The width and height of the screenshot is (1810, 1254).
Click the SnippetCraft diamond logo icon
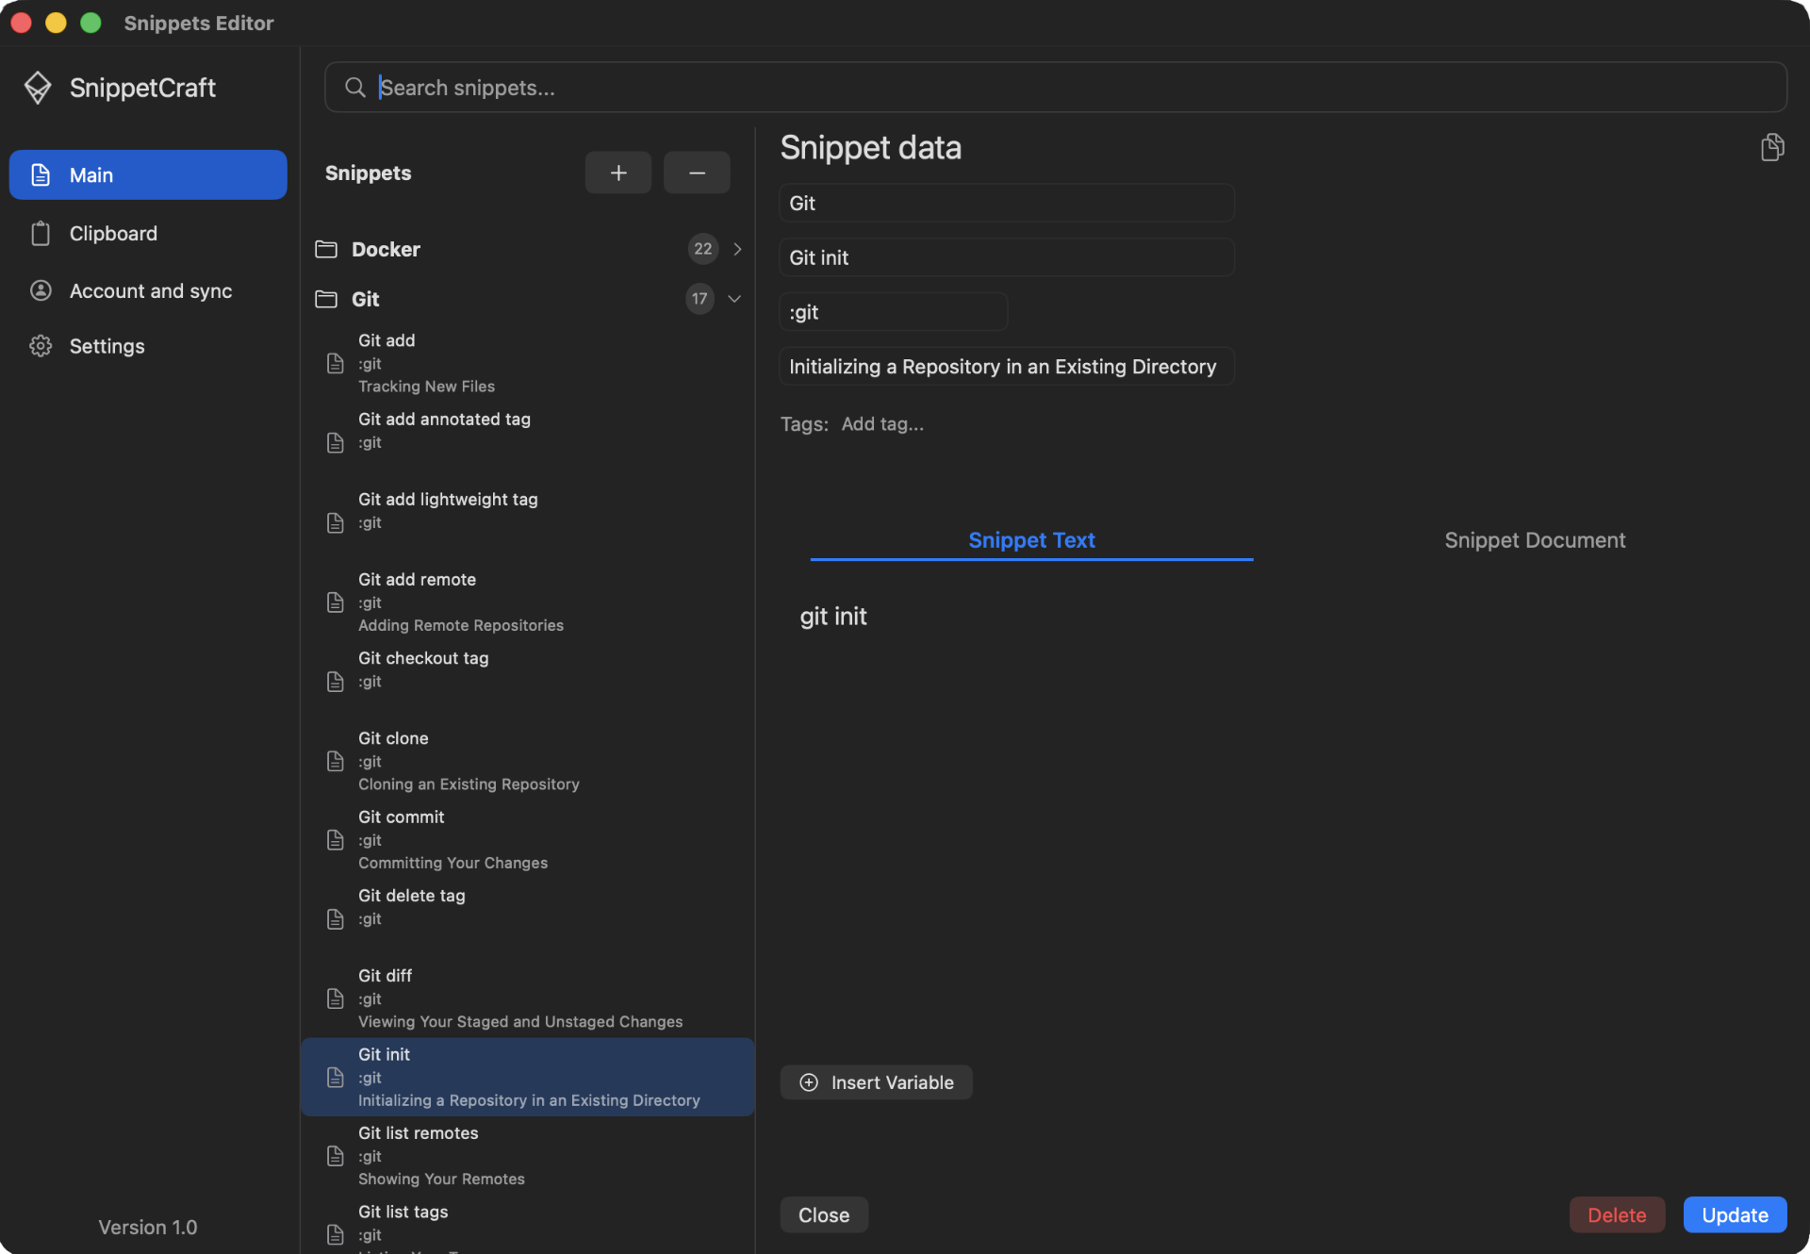tap(38, 88)
